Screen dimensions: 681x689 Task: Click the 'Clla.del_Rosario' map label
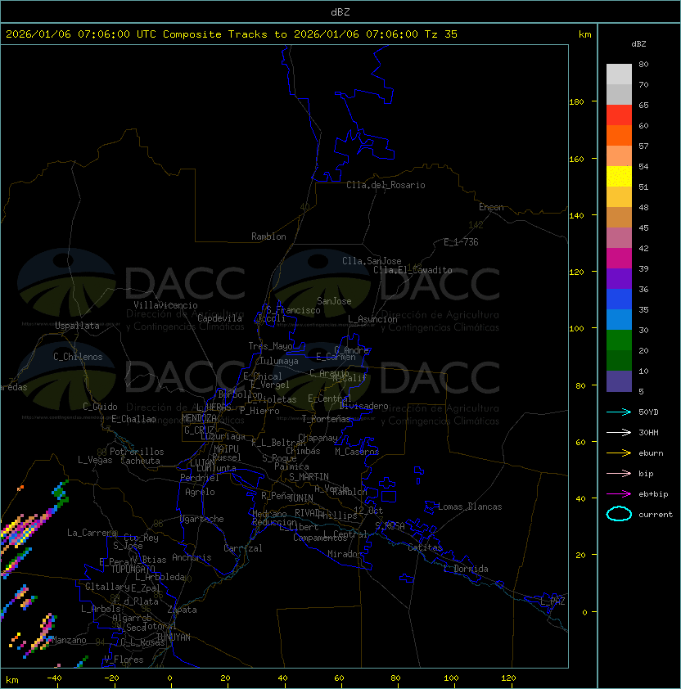pos(386,185)
